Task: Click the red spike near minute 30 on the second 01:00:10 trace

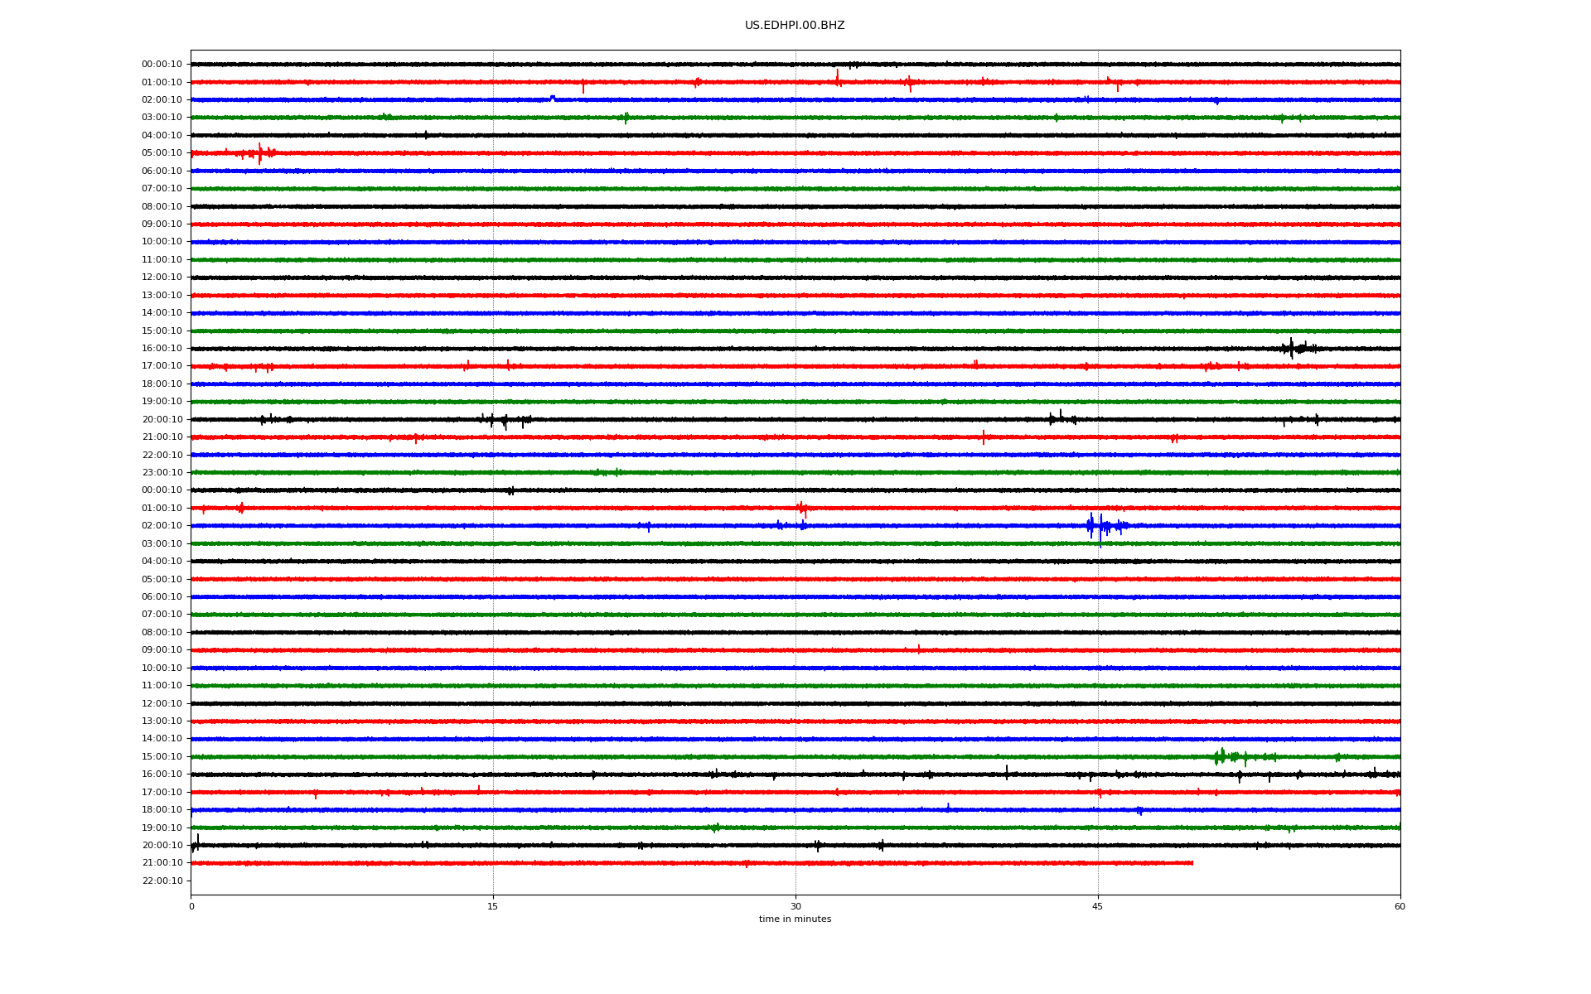Action: pyautogui.click(x=801, y=508)
